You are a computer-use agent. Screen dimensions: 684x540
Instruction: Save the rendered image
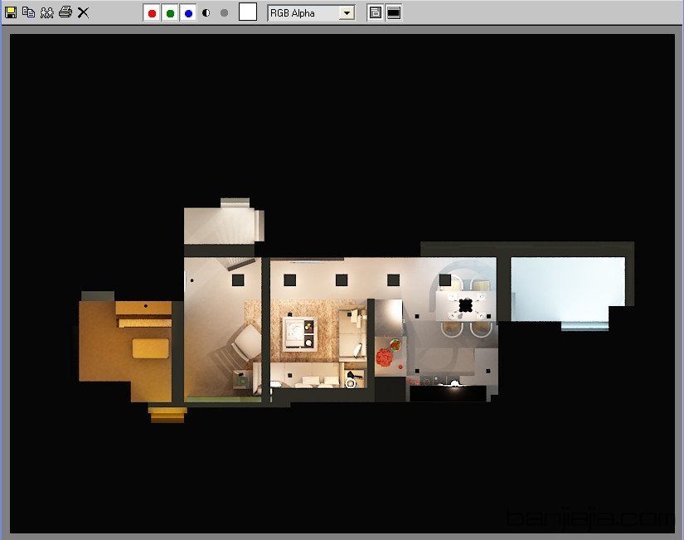tap(11, 12)
